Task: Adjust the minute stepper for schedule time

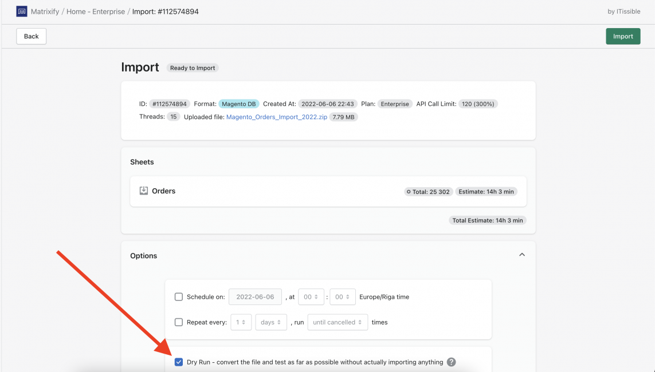Action: (342, 296)
